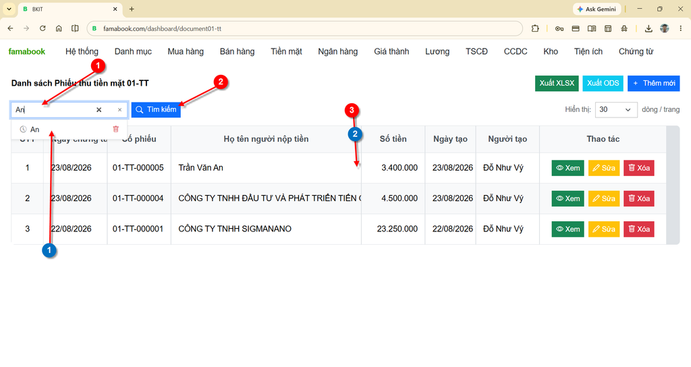Click voucher number 01-TT-000004
The width and height of the screenshot is (691, 367).
pyautogui.click(x=138, y=198)
